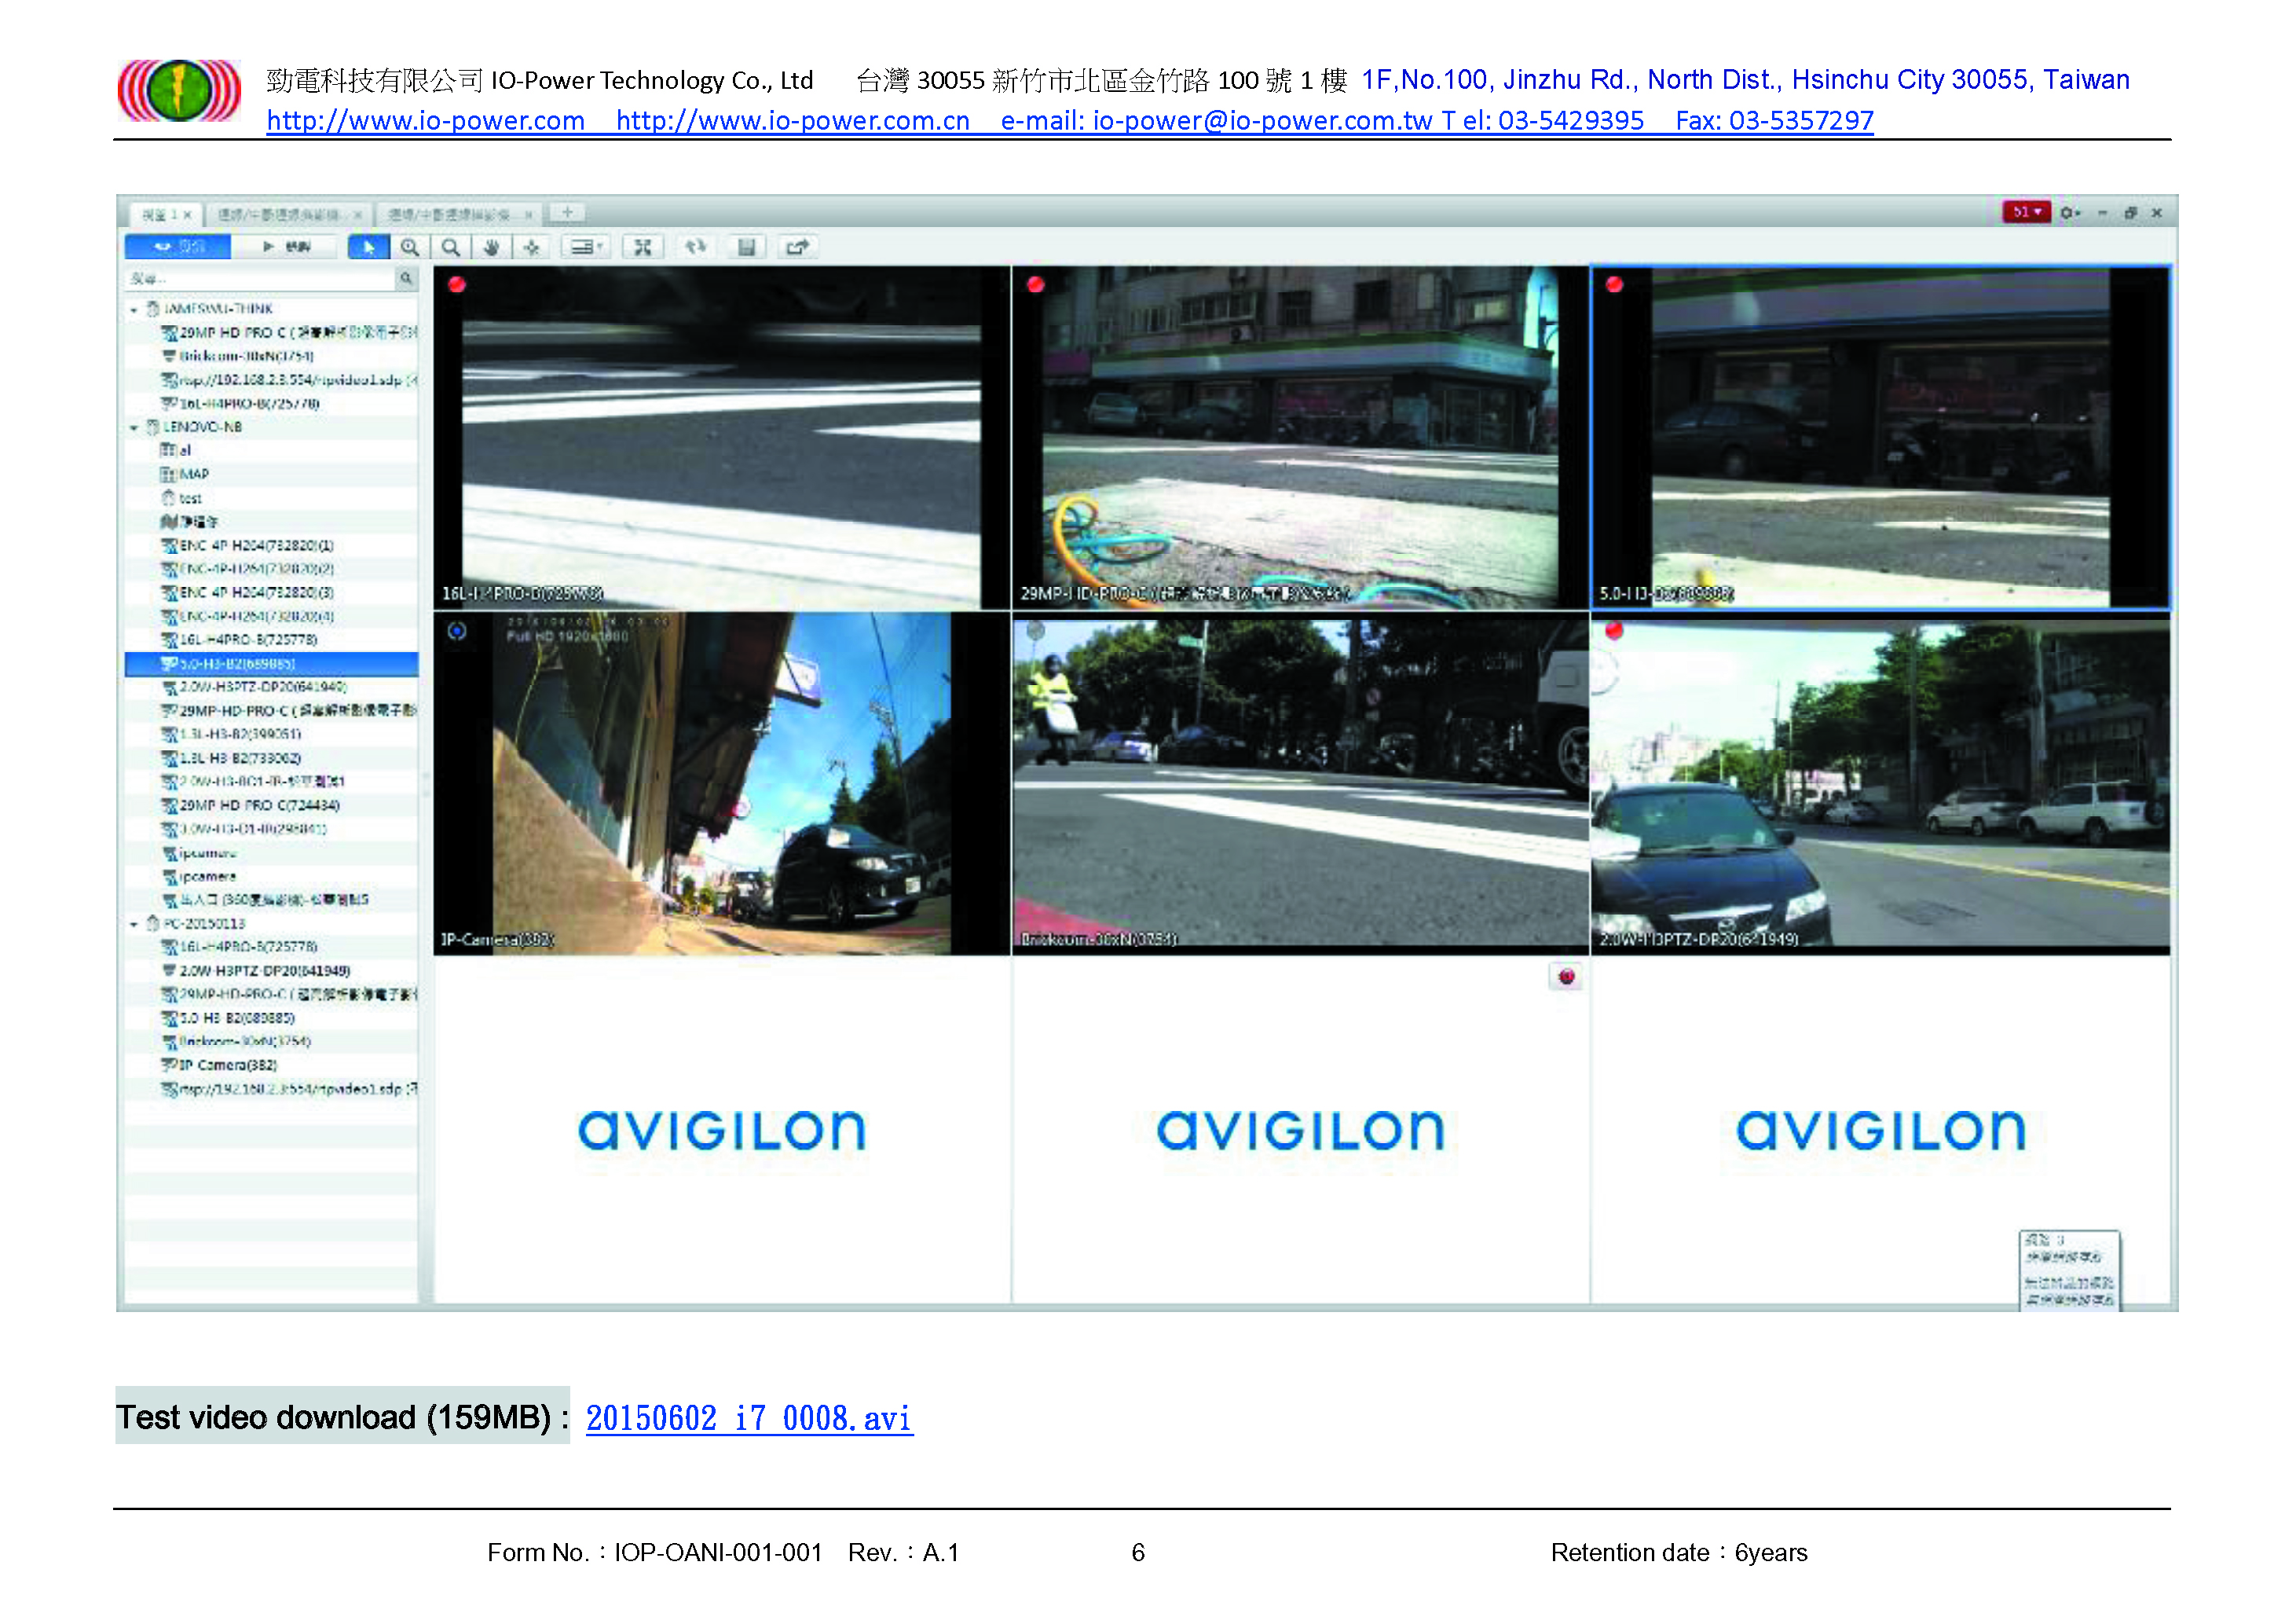
Task: Open the red alarm count dropdown
Action: pos(2026,212)
